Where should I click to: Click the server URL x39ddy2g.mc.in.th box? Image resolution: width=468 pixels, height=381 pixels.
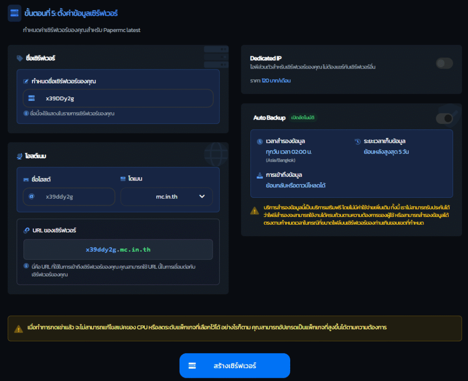click(118, 249)
